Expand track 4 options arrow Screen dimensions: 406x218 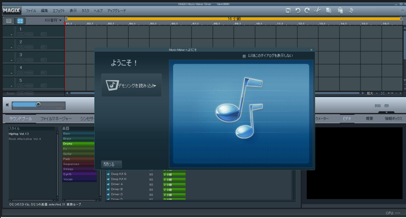(x=11, y=73)
